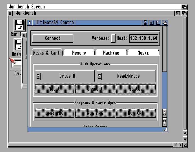This screenshot has width=195, height=152.
Task: Click the Connect button
Action: click(53, 38)
